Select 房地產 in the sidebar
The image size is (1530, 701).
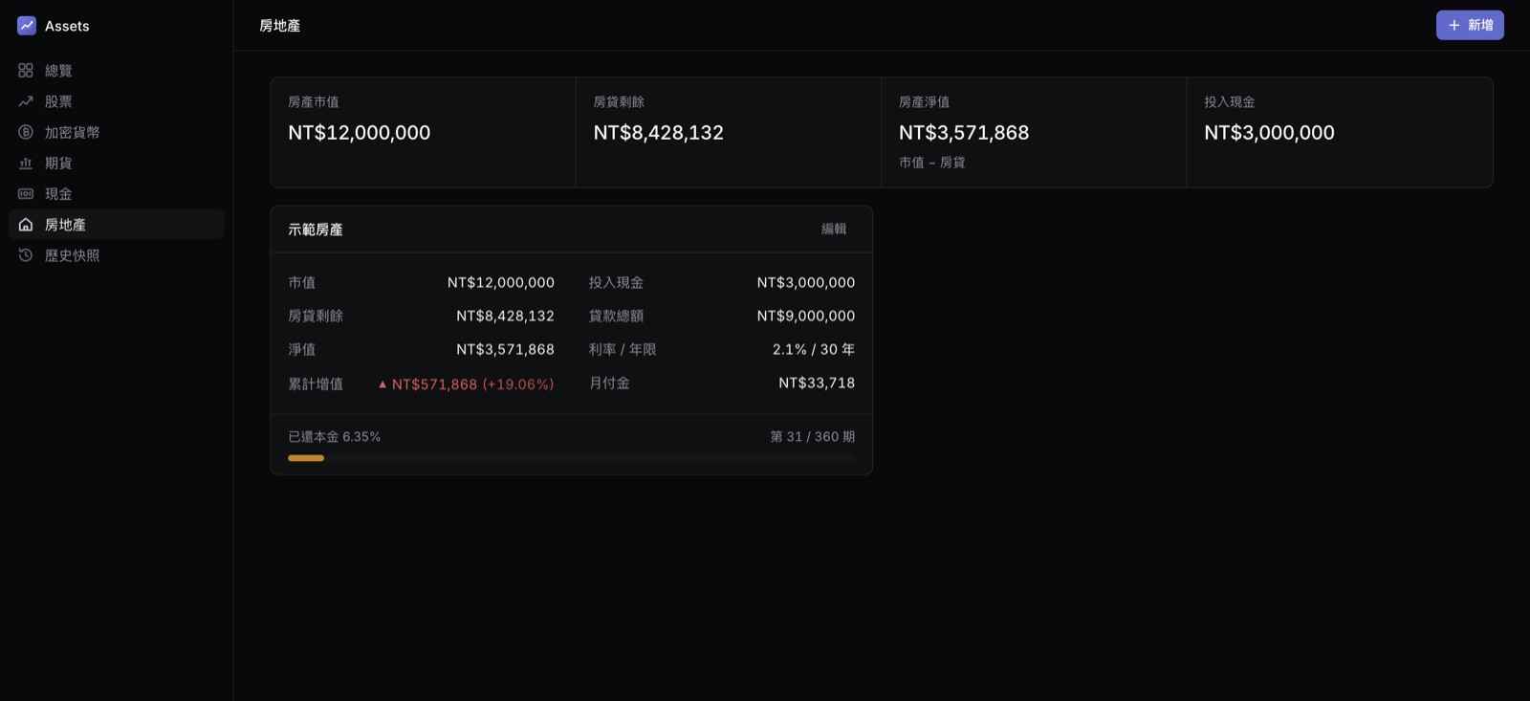117,225
